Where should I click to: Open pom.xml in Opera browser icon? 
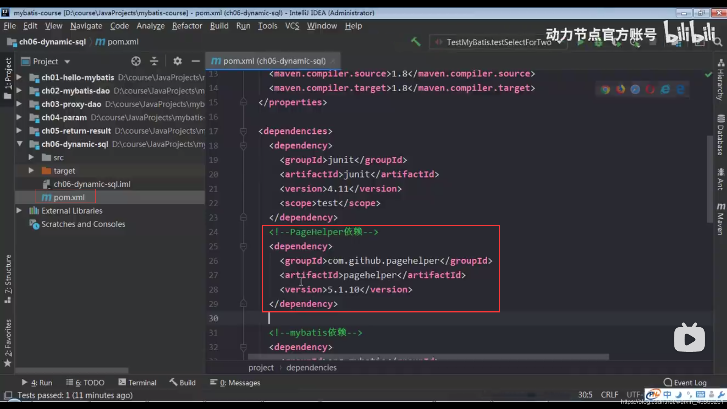pyautogui.click(x=650, y=89)
